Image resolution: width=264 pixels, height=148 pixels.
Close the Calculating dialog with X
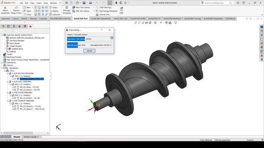pyautogui.click(x=110, y=30)
